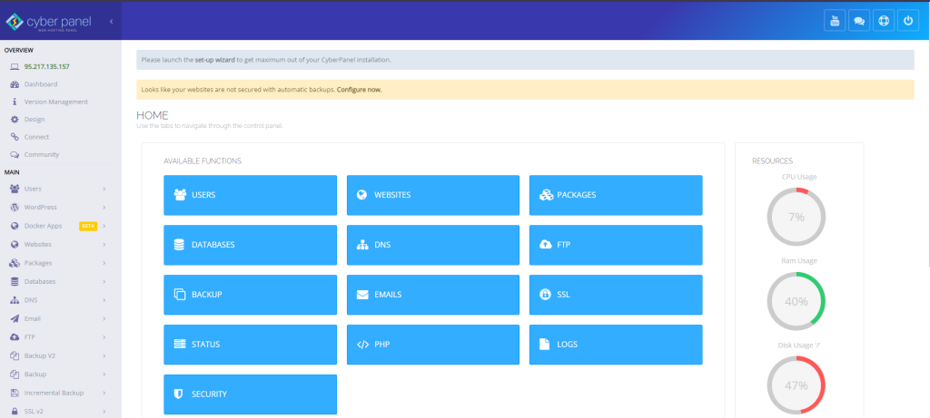Open Version Management menu item
The width and height of the screenshot is (930, 418).
[55, 102]
